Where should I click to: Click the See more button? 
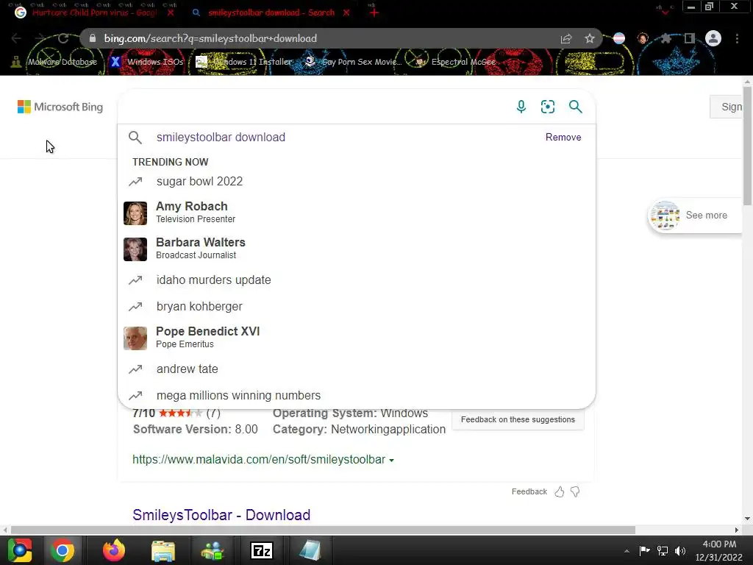pyautogui.click(x=696, y=216)
